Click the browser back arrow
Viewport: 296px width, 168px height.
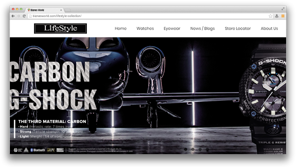point(13,16)
